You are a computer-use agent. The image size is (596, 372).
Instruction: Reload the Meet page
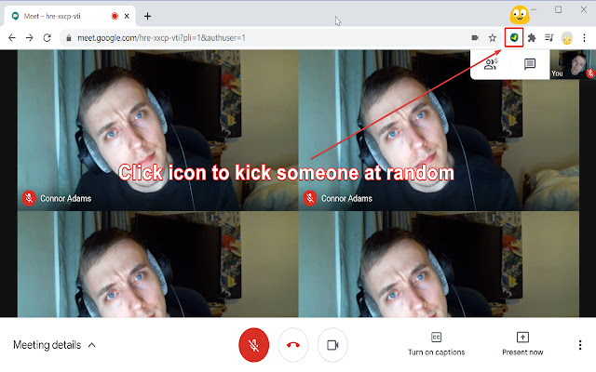click(47, 38)
